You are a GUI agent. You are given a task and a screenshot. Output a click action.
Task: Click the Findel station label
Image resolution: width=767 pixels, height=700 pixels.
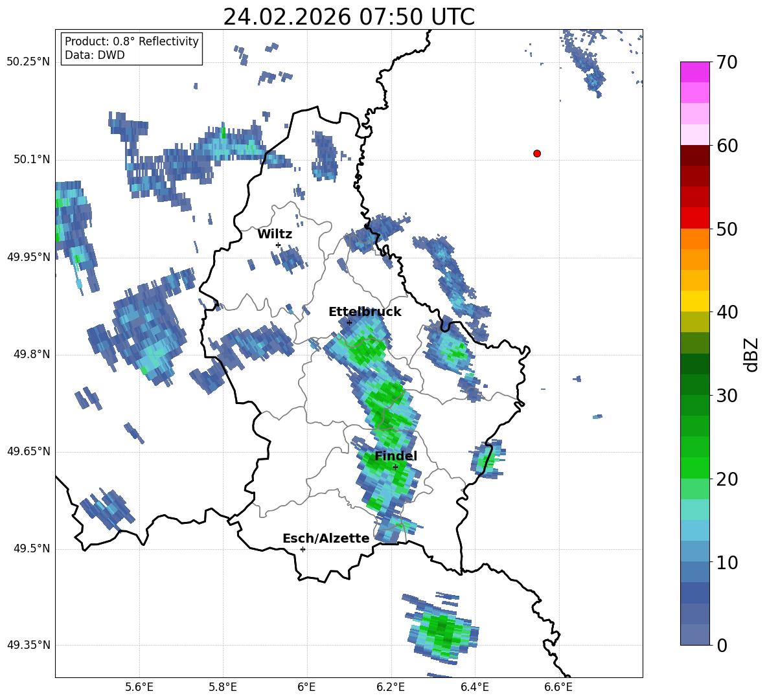pos(396,456)
